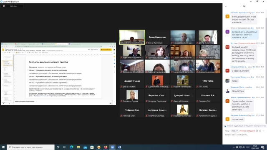Viewport: 267px width, 150px height.
Task: Click the who-can-see-messages recording notice link
Action: (x=245, y=126)
